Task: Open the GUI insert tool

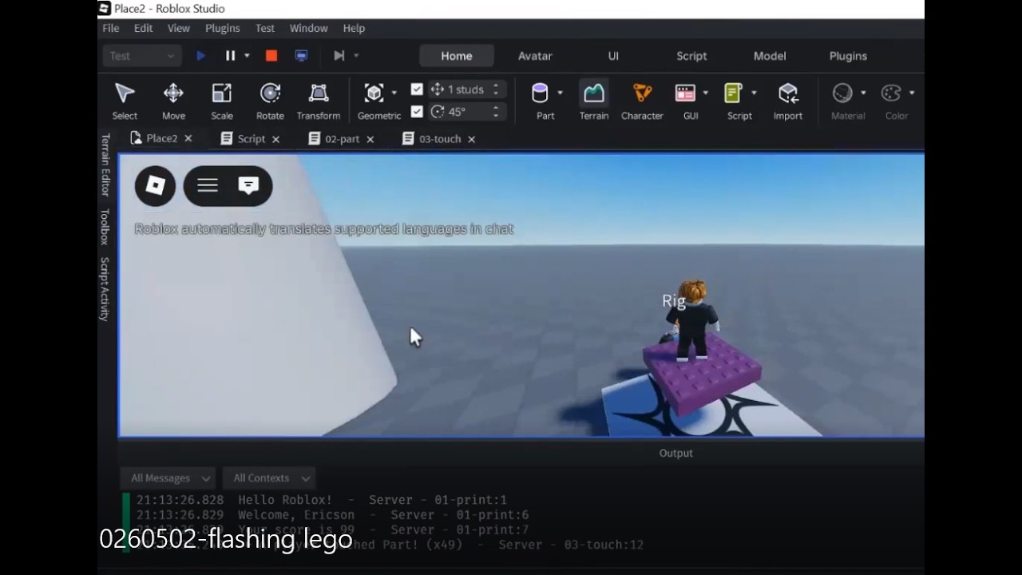Action: [685, 93]
